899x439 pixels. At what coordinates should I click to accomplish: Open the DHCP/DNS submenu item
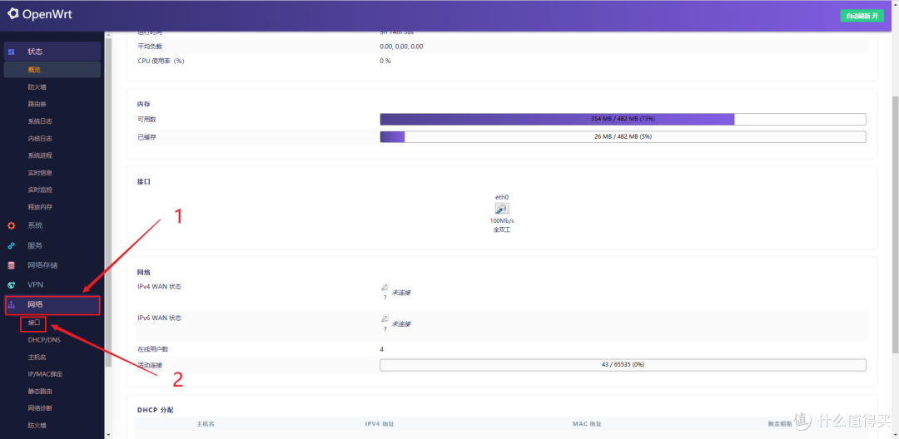(43, 340)
